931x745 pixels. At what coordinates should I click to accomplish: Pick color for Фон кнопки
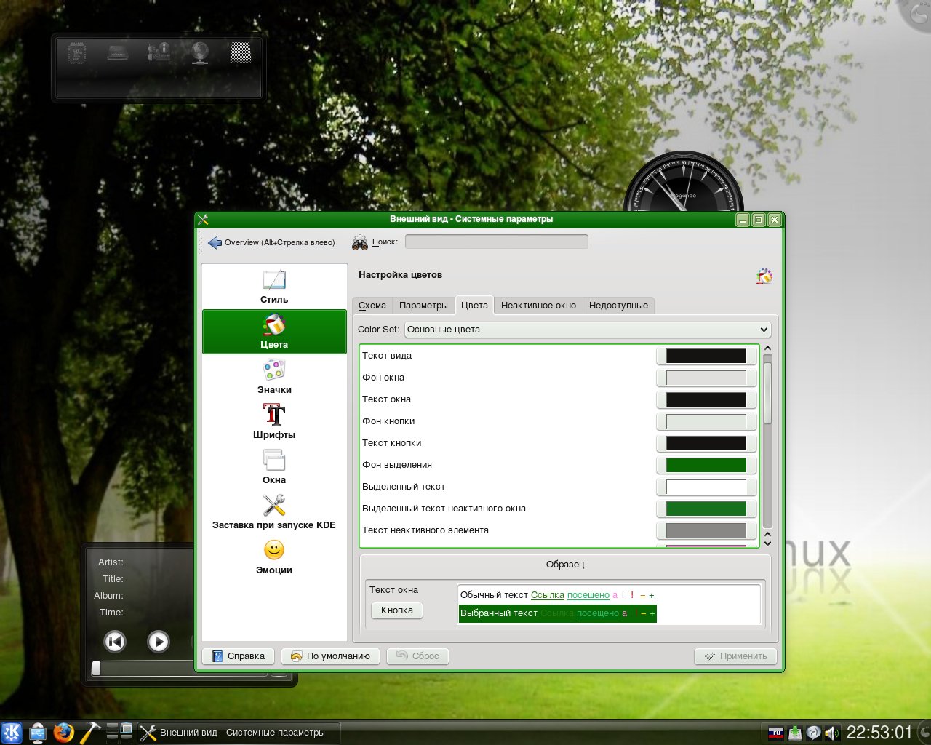[706, 421]
